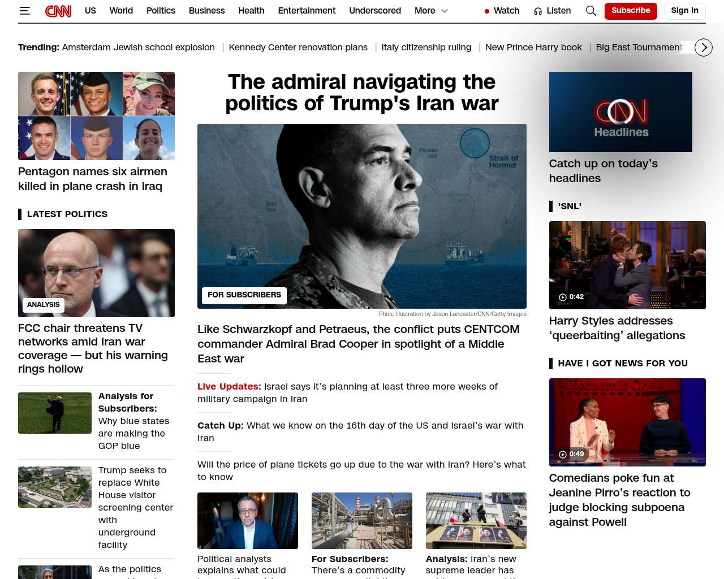Advance trending topics with arrow button
This screenshot has height=579, width=724.
[x=704, y=47]
